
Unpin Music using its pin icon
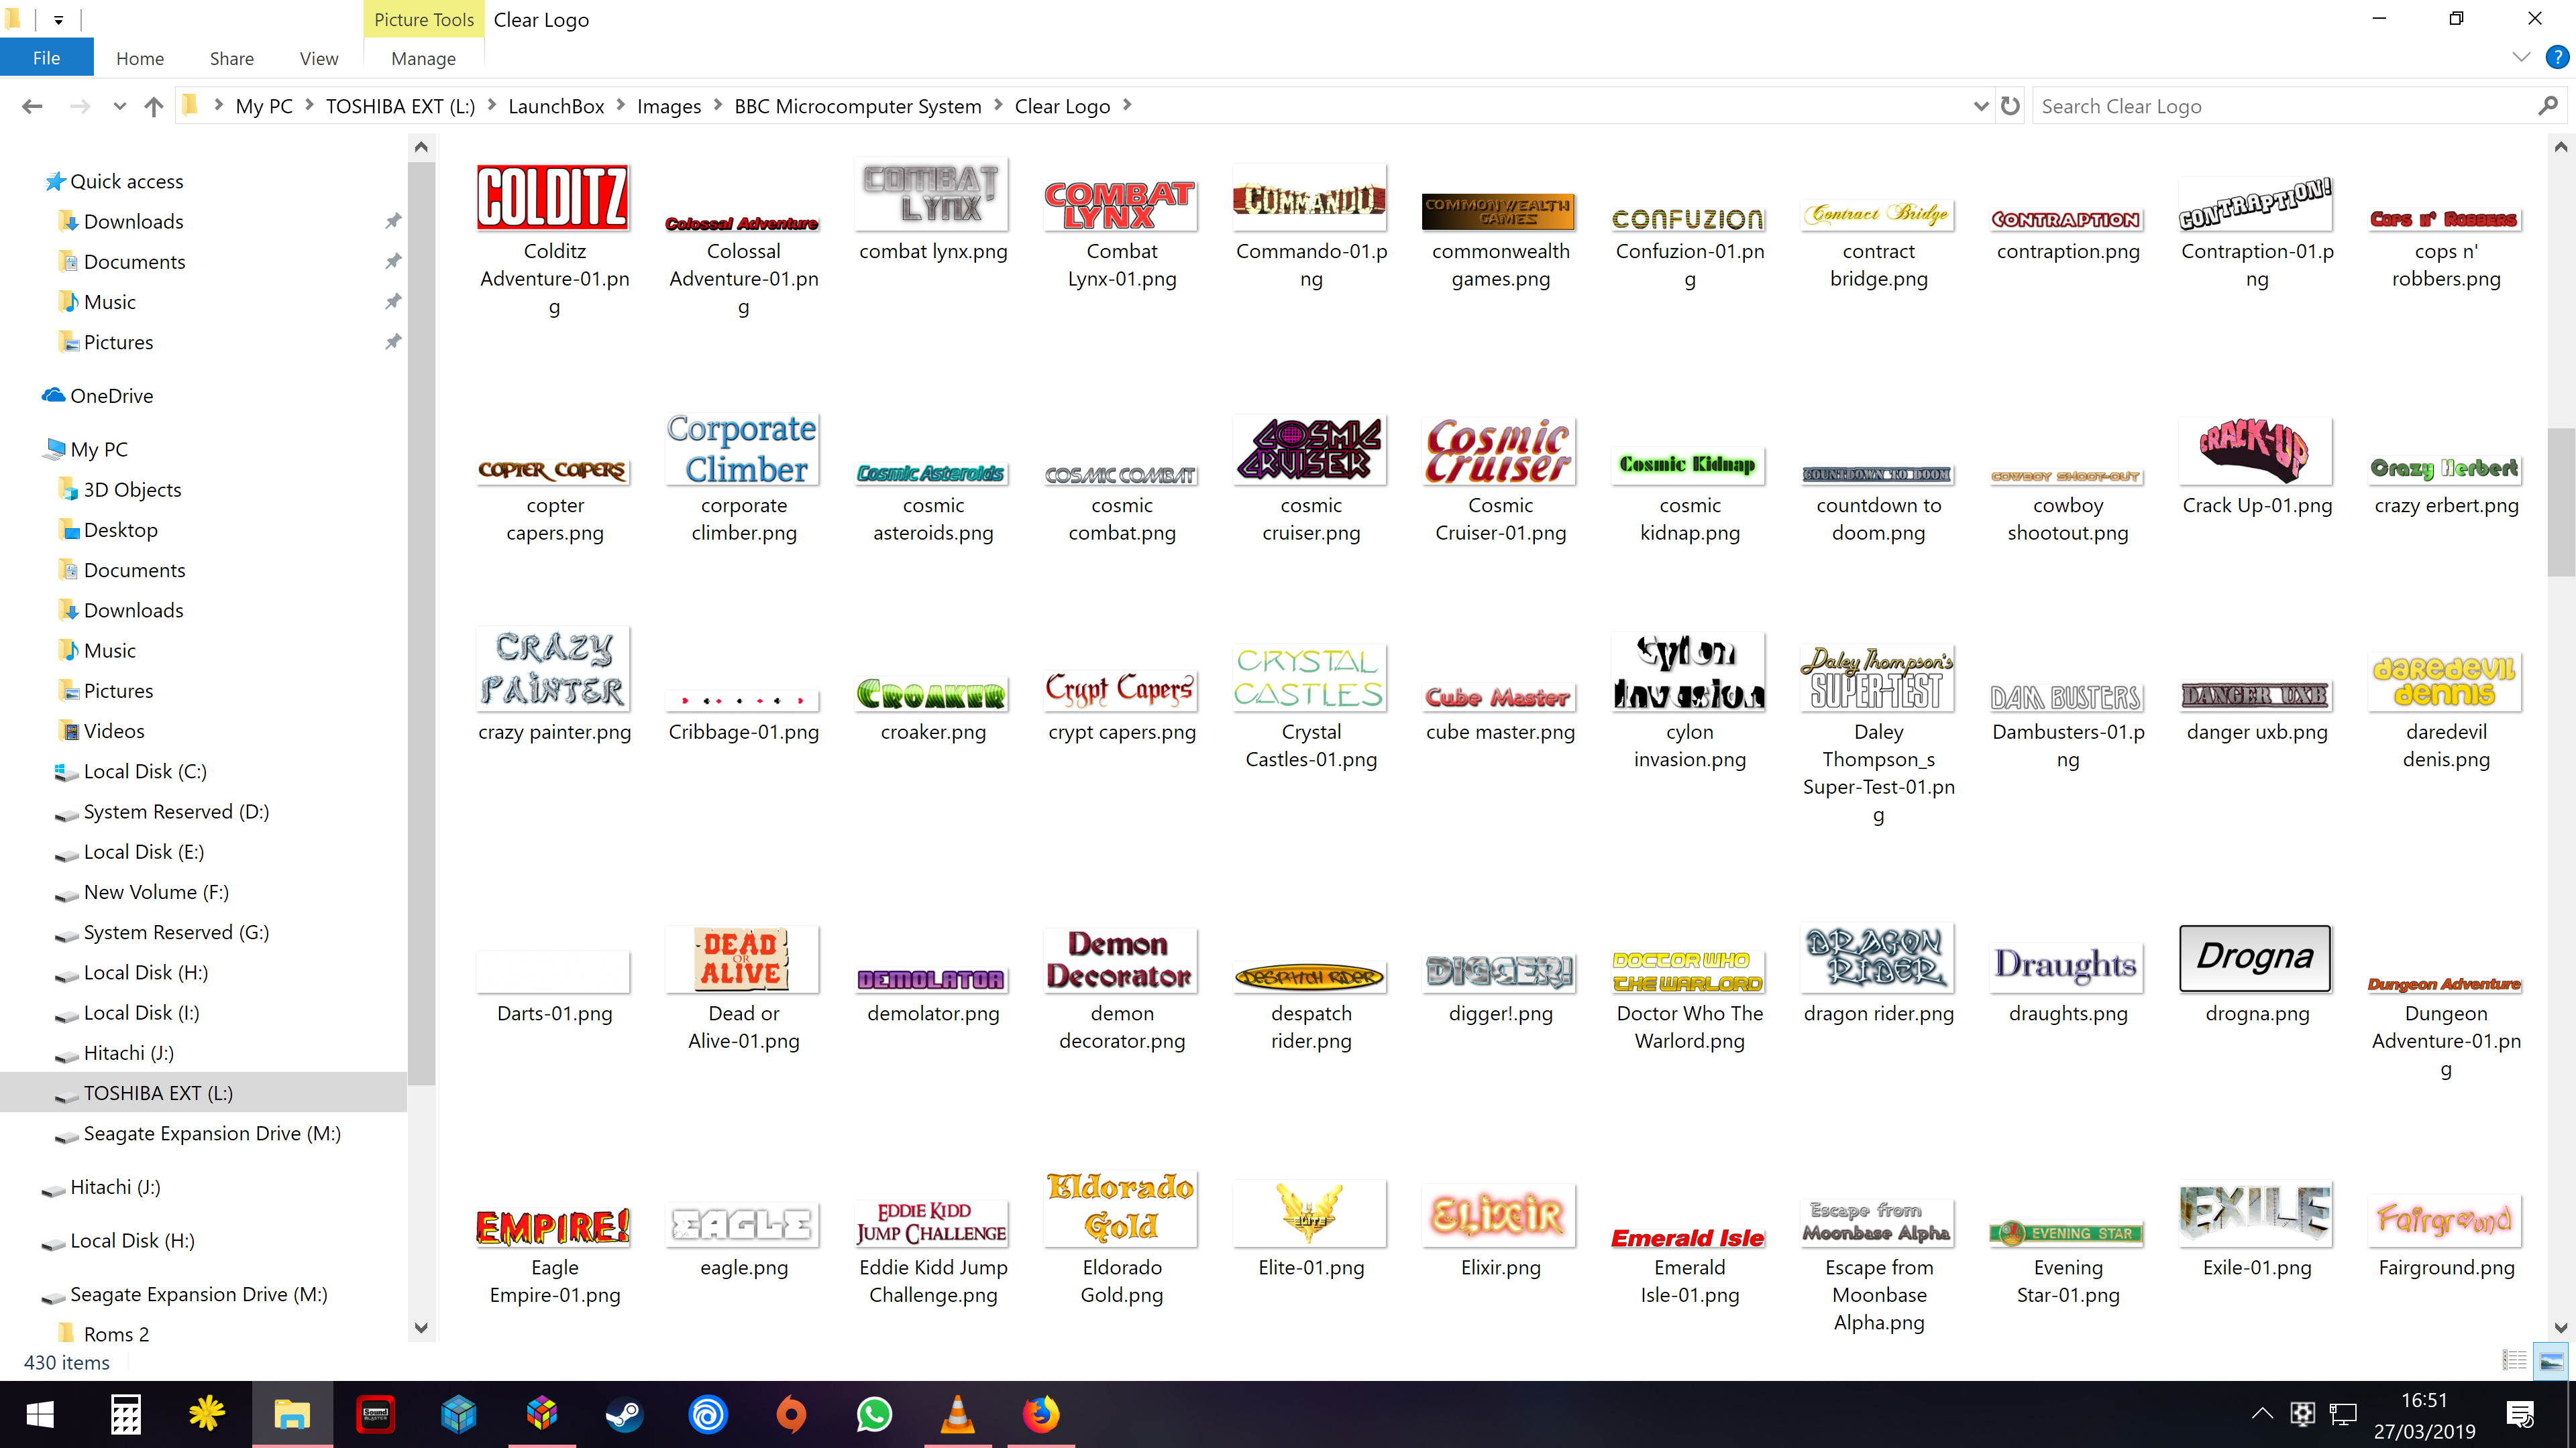point(393,301)
